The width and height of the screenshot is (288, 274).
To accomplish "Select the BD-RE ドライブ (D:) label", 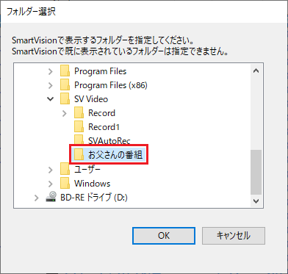I will point(94,198).
